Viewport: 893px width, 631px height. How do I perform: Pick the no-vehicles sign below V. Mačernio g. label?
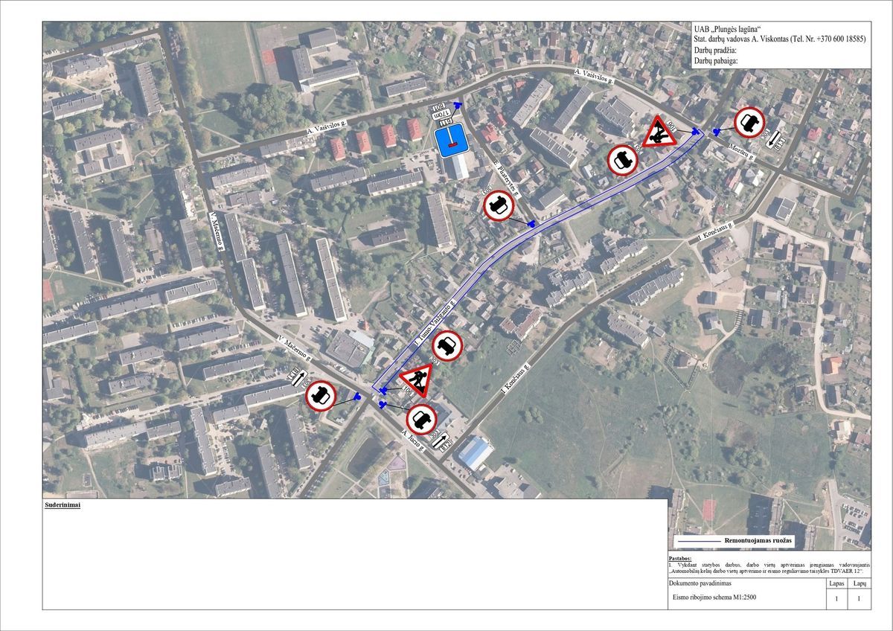click(x=321, y=396)
